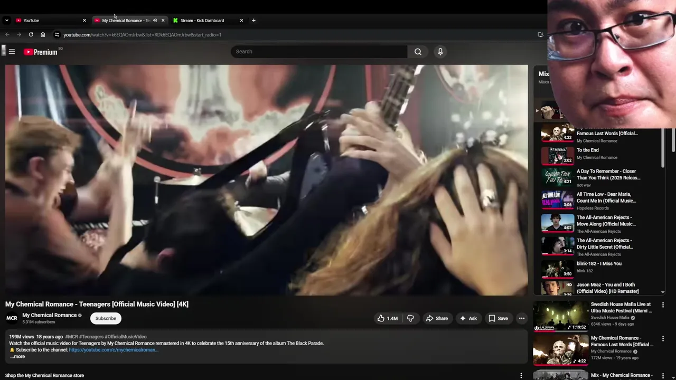Like the video with 1.4M likes
Screen dimensions: 676x380
point(387,318)
